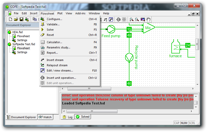Open the Add-ins menu
The image size is (207, 132).
click(x=80, y=13)
